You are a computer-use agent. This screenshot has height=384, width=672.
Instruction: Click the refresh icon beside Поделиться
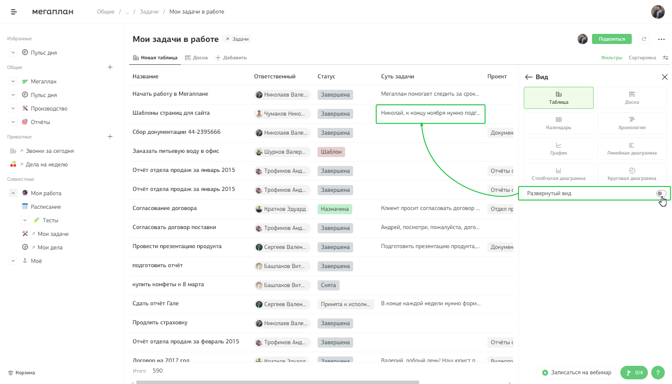[644, 39]
